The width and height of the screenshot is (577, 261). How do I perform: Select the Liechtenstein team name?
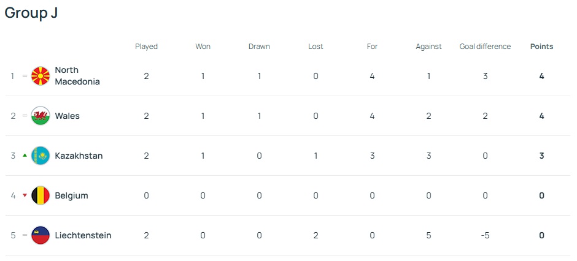click(83, 235)
